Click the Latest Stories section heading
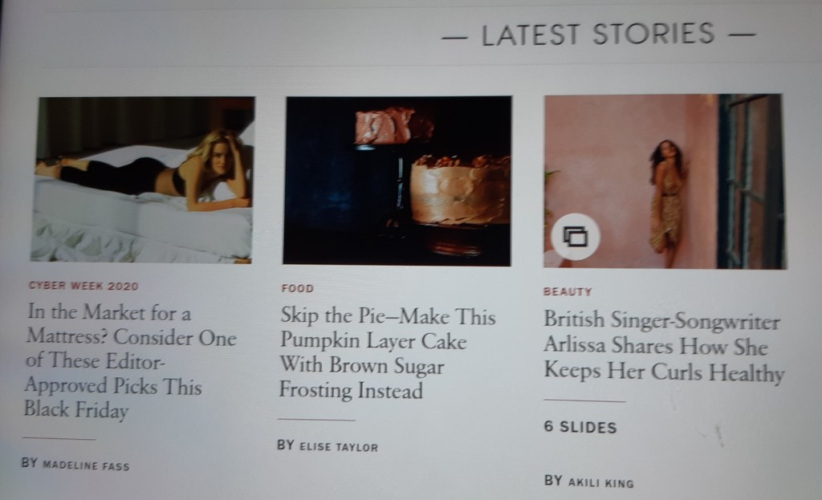Screen dimensions: 822x500 click(598, 35)
